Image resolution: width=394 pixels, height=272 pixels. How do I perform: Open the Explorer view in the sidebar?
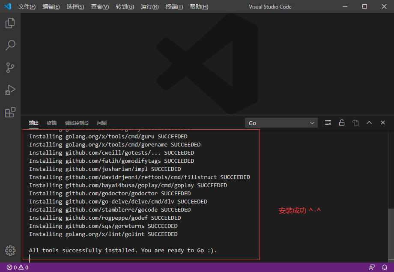click(10, 23)
